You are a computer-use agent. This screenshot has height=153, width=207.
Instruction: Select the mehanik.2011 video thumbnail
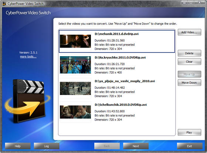tap(75, 41)
